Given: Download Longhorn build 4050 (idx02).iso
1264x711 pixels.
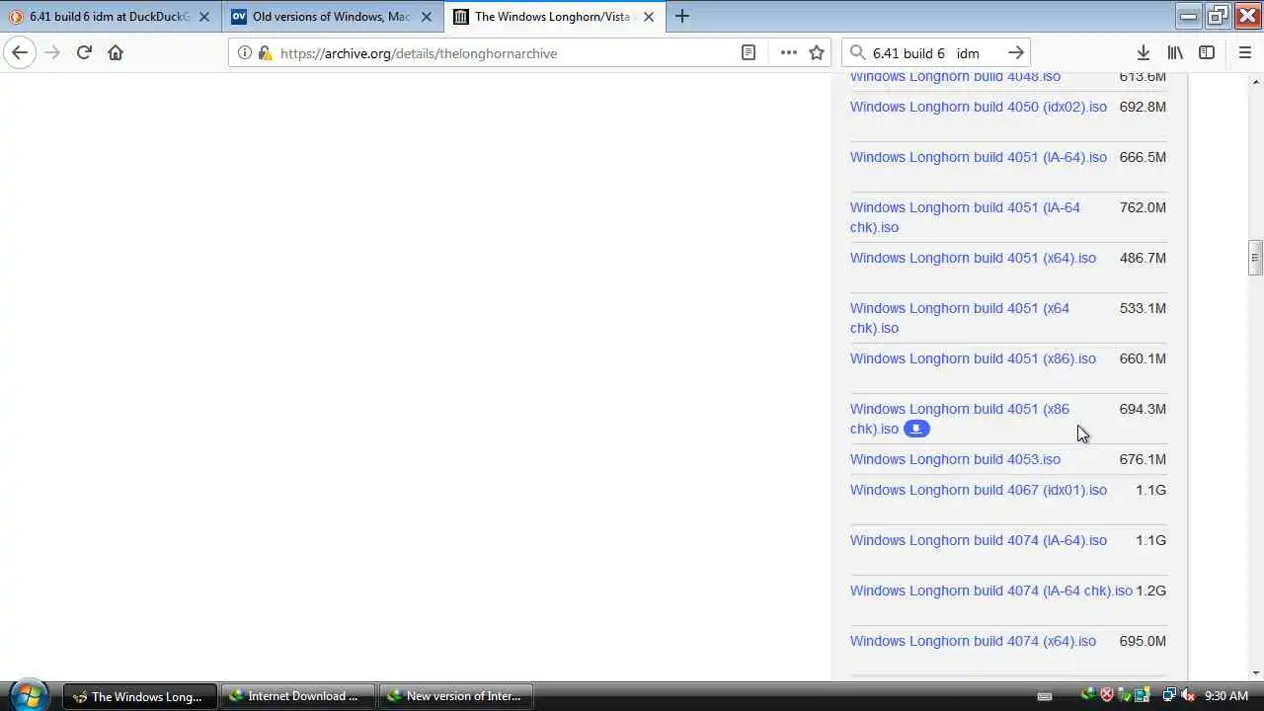Looking at the screenshot, I should (979, 107).
